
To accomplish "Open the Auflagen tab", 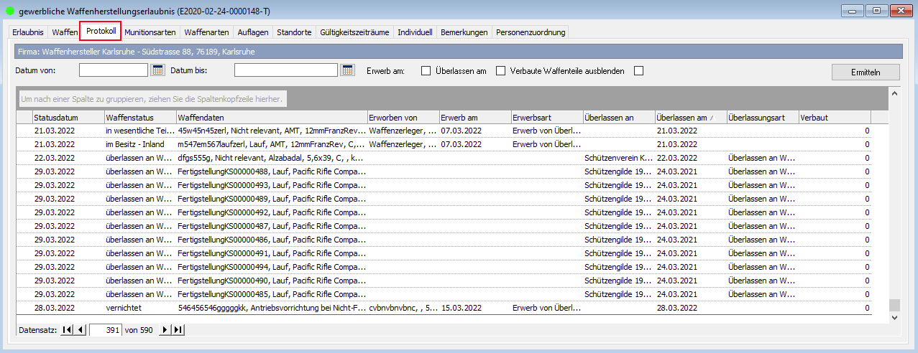I will tap(253, 32).
